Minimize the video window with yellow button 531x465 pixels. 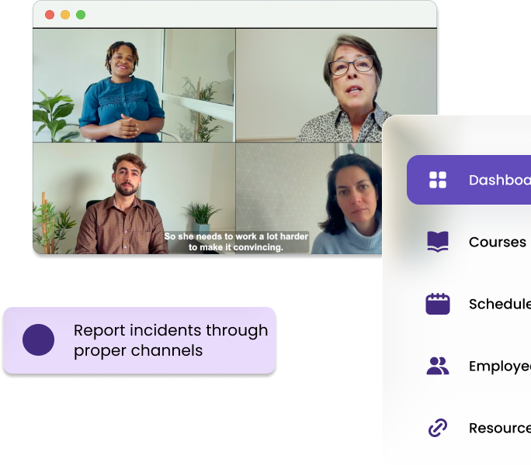(x=65, y=15)
